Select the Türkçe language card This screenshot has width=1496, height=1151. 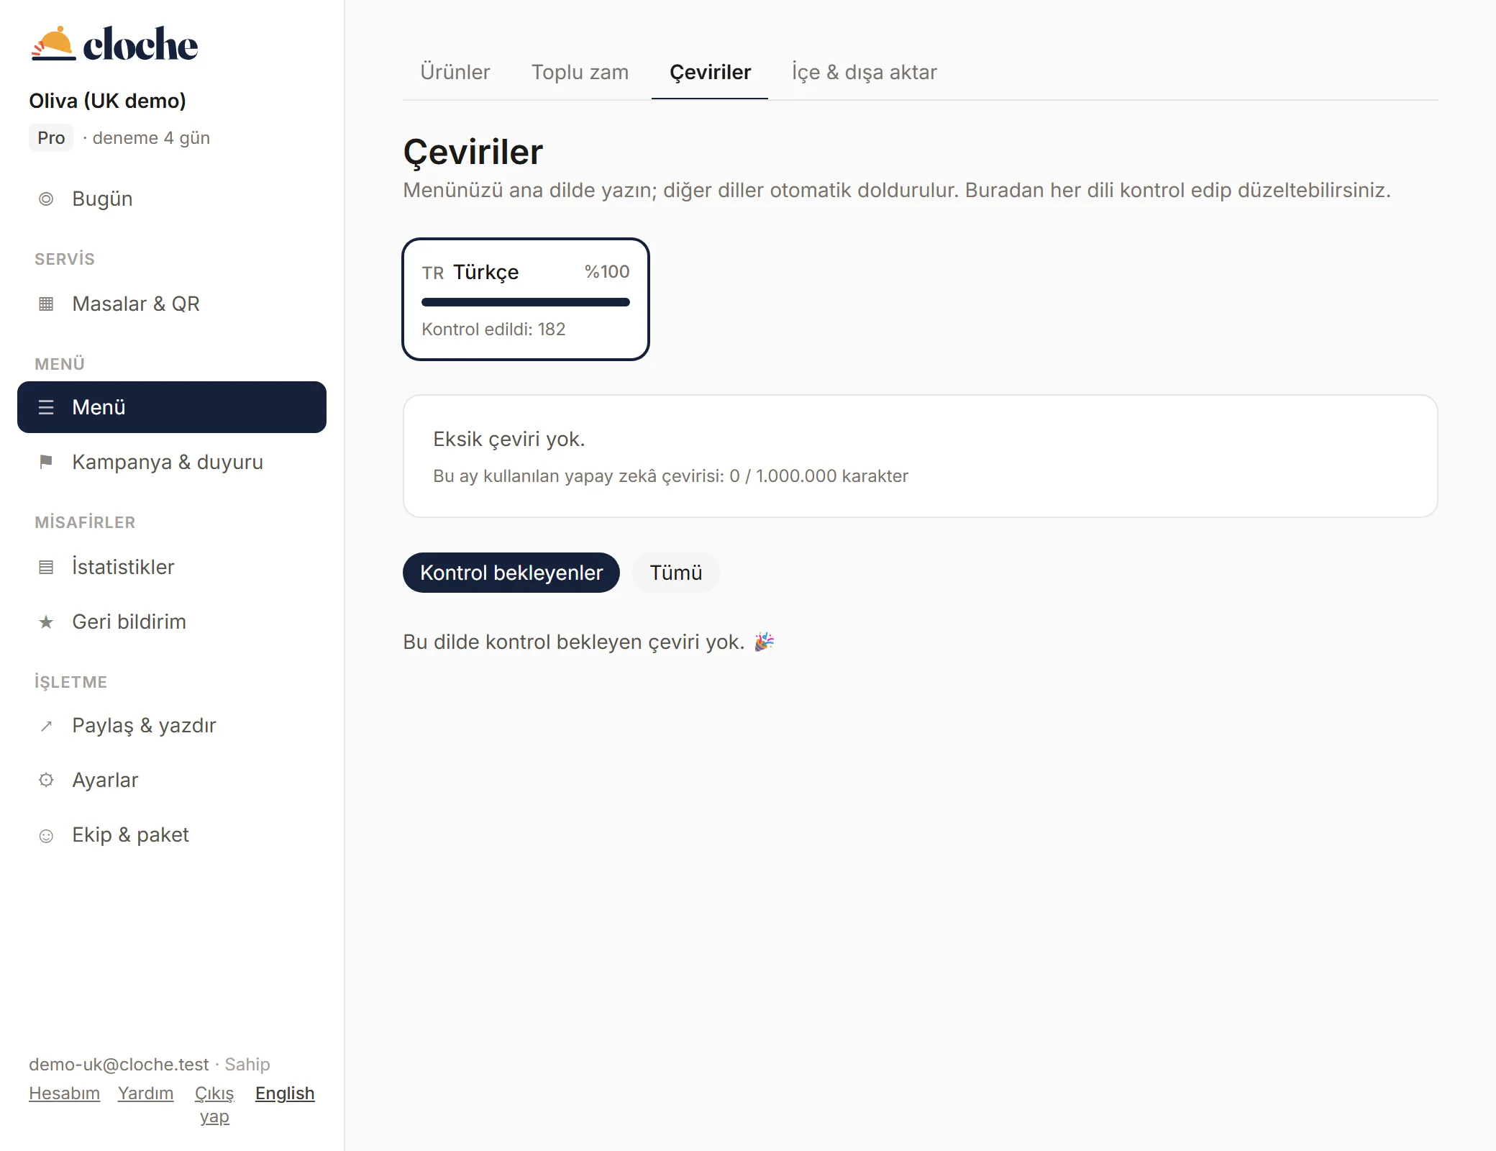tap(526, 299)
